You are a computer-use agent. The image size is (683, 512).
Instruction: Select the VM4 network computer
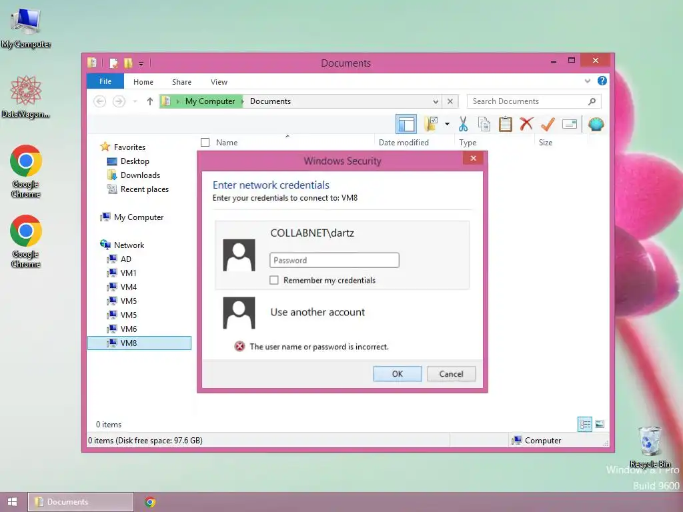tap(129, 287)
